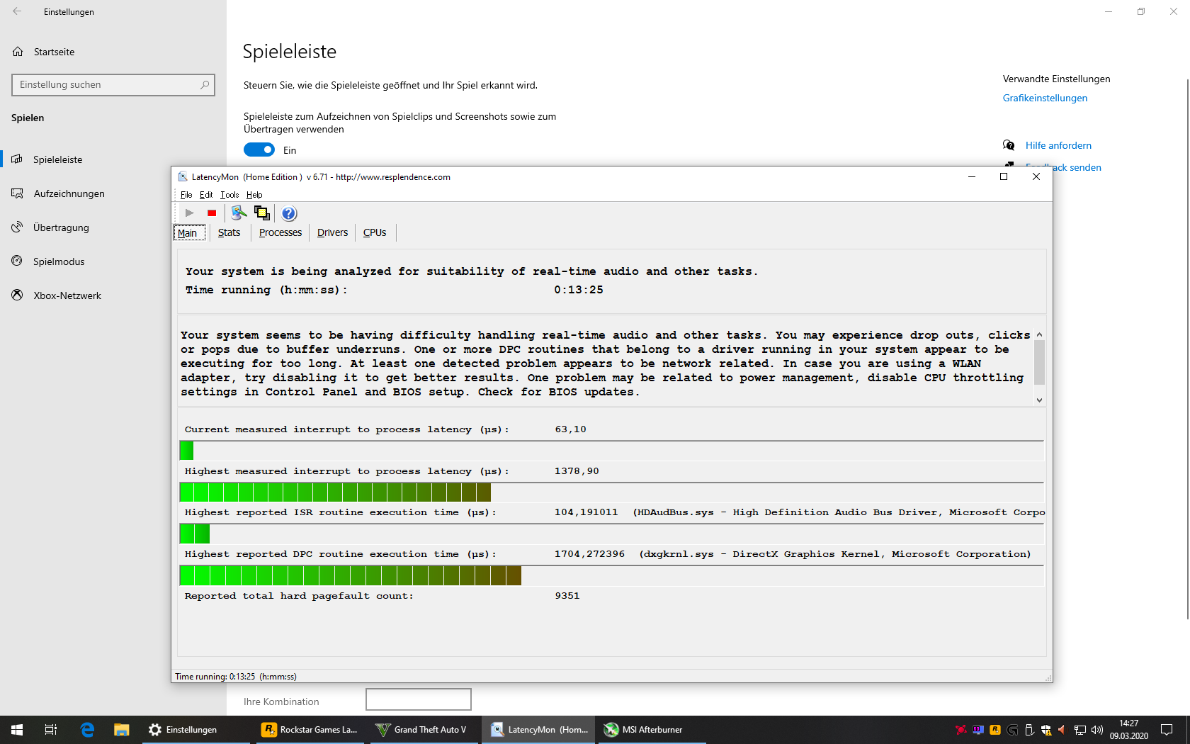Click the Time running value 0:13:25
The image size is (1190, 744).
579,290
